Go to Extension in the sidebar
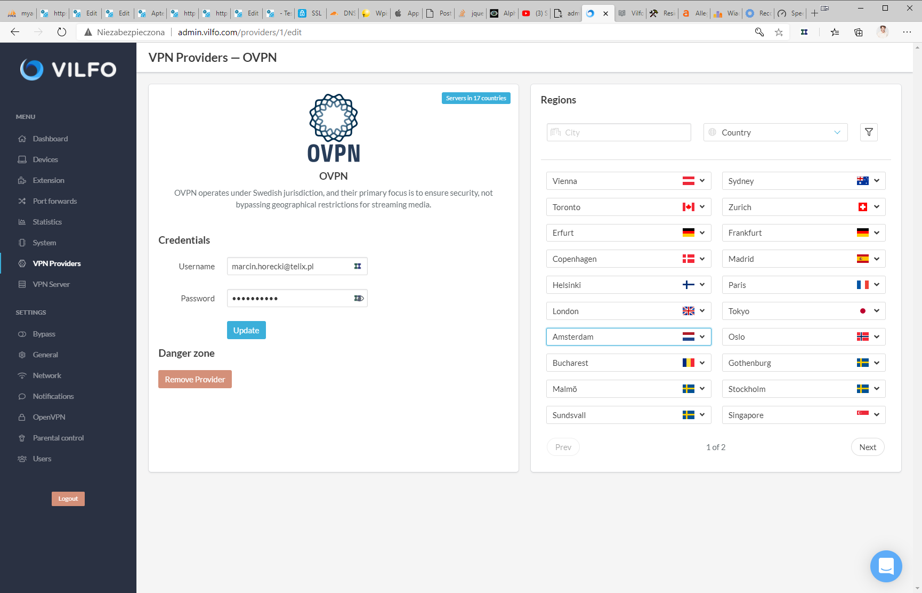 point(48,180)
